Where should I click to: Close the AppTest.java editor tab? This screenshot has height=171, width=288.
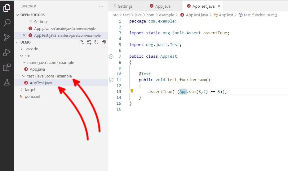pos(219,6)
